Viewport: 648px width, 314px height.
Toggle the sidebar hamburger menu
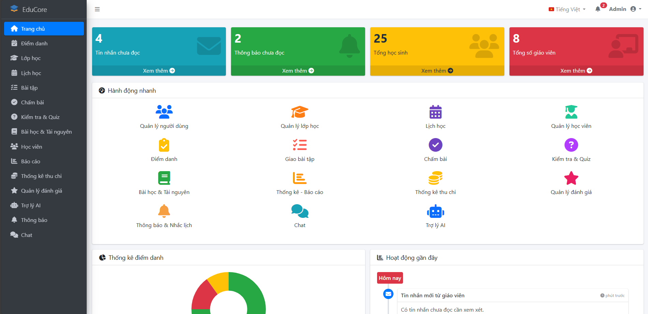click(97, 9)
